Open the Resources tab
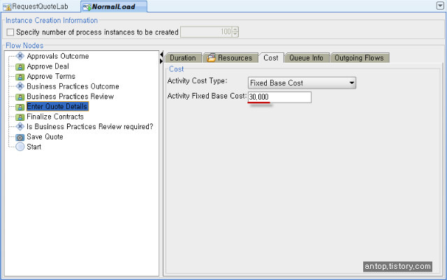This screenshot has height=280, width=447. [x=230, y=58]
